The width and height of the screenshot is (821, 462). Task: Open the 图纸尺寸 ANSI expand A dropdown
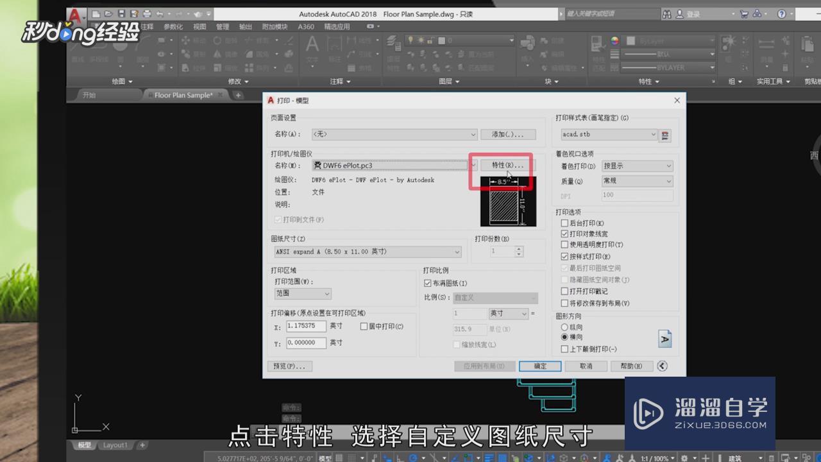tap(368, 252)
